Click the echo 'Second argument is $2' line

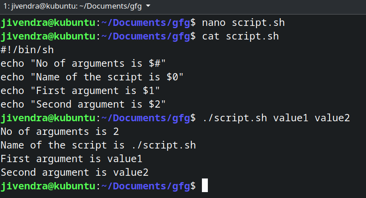tap(83, 104)
